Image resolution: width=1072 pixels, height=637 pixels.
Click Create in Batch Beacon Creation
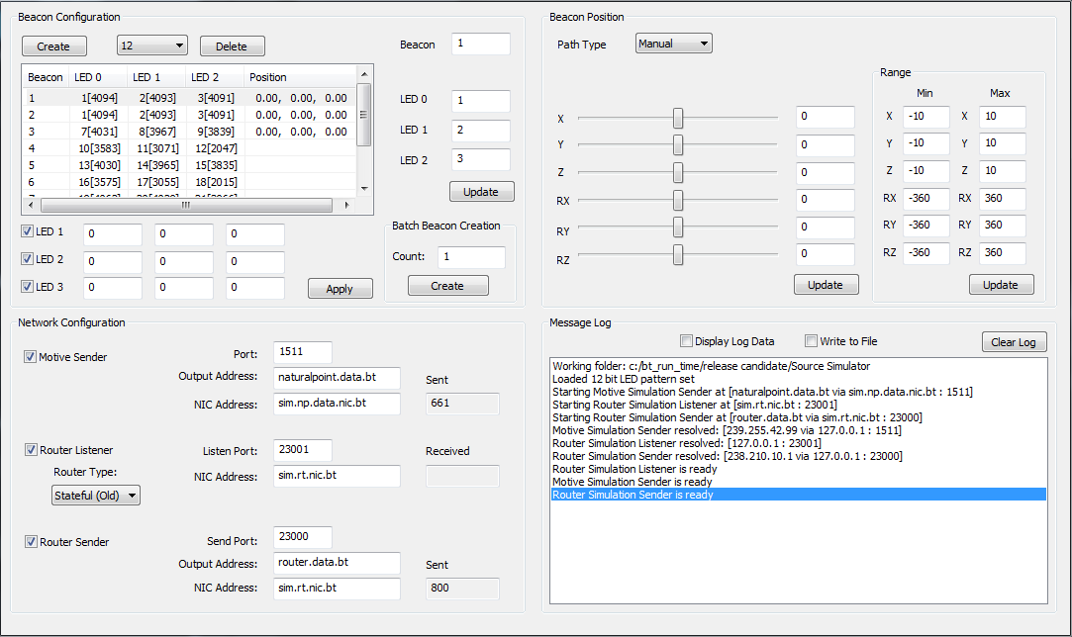[447, 286]
